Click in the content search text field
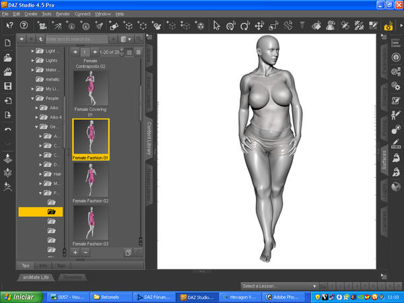This screenshot has width=404, height=303. (x=77, y=39)
